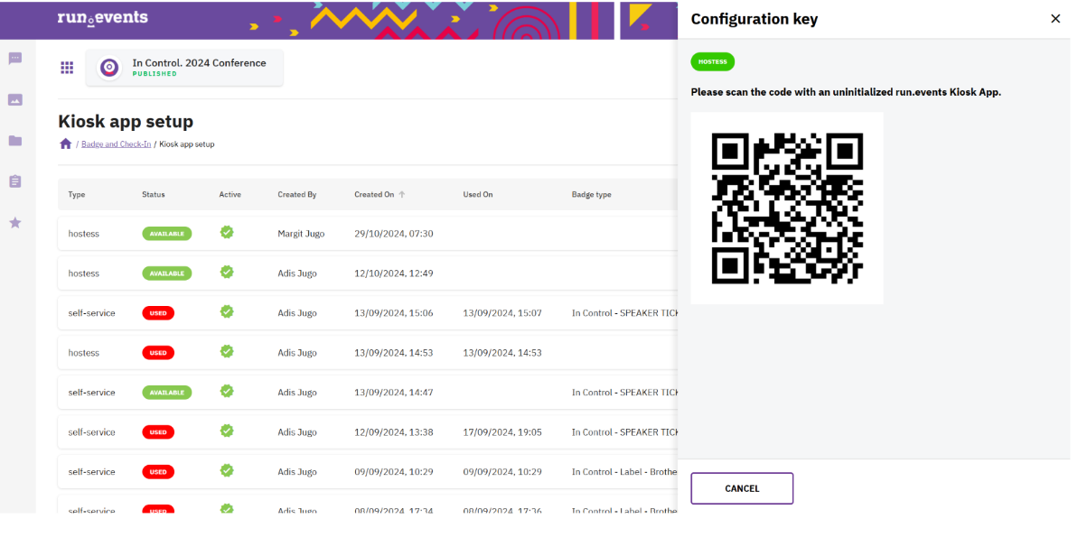Click USED badge in 12/09/2024, 13:38 row
Viewport: 1078px width, 556px height.
click(x=158, y=432)
